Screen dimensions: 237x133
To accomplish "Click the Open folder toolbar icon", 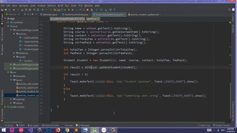I will [2, 10].
